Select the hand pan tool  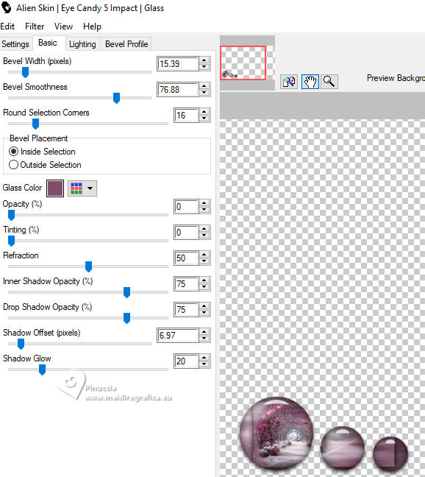tap(310, 82)
